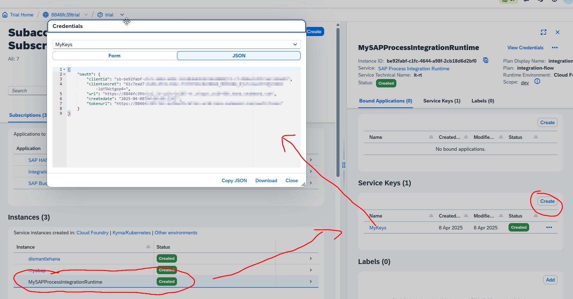This screenshot has width=573, height=299.
Task: Open the 8846fc39trial breadcrumb dropdown arrow
Action: (x=86, y=15)
